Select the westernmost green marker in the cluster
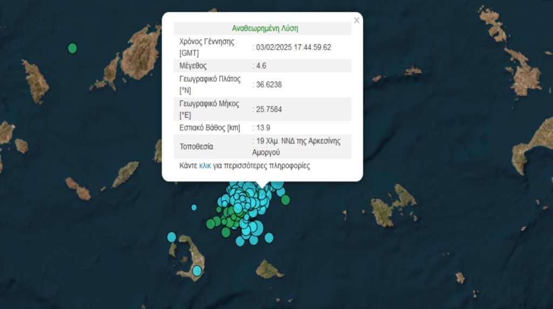553x309 pixels. pos(210,224)
